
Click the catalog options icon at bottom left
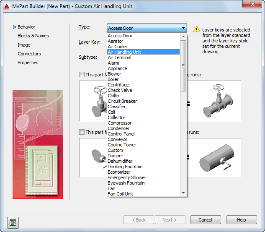tap(13, 222)
